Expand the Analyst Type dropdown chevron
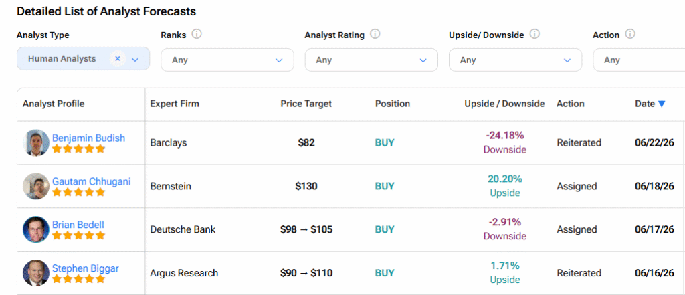The image size is (685, 295). pos(135,60)
